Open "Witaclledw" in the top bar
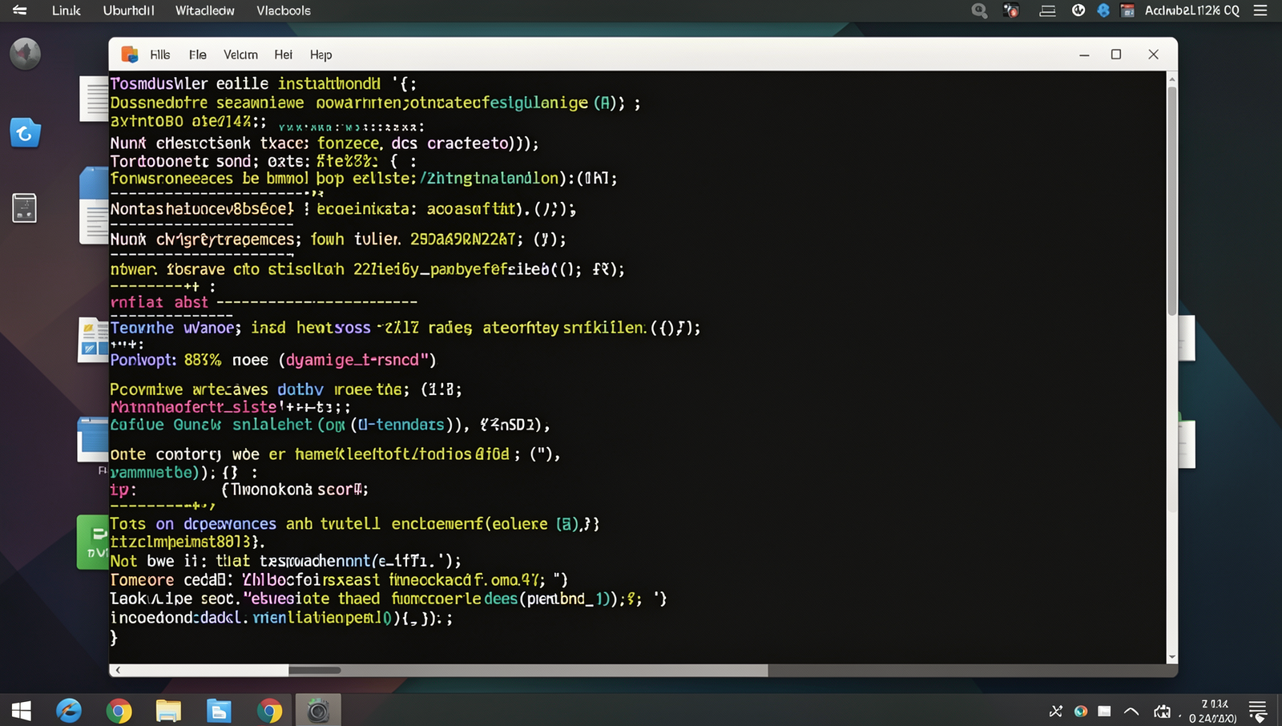This screenshot has height=726, width=1282. pyautogui.click(x=205, y=10)
